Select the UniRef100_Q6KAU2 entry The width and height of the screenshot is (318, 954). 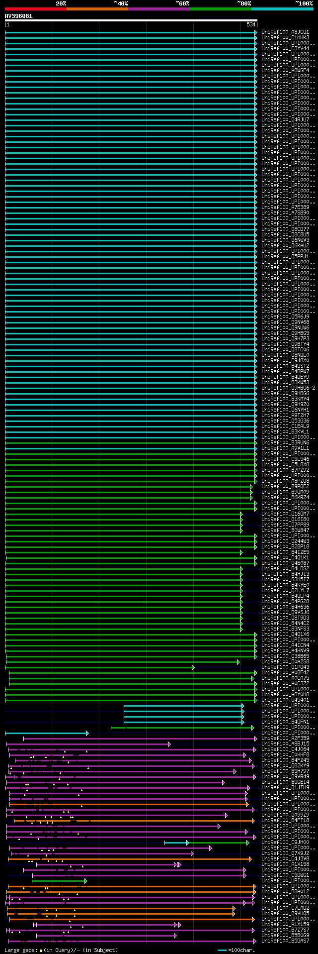coord(285,245)
